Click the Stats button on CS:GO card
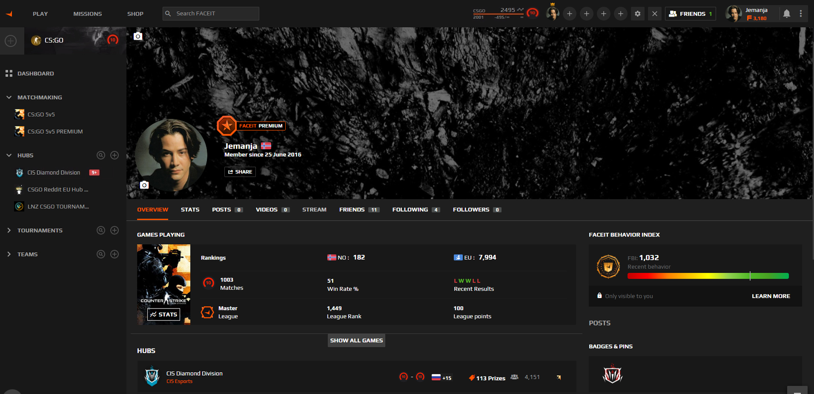Image resolution: width=814 pixels, height=394 pixels. coord(163,314)
